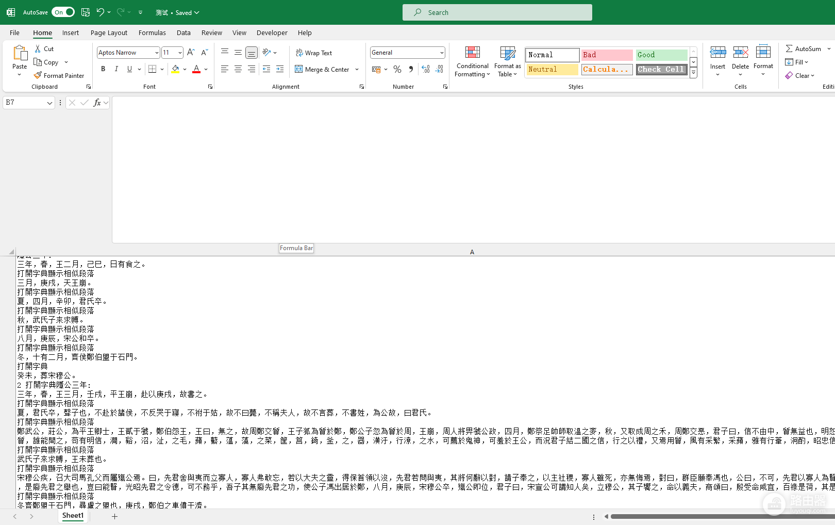Increase font size with the larger A
This screenshot has height=525, width=835.
point(191,52)
